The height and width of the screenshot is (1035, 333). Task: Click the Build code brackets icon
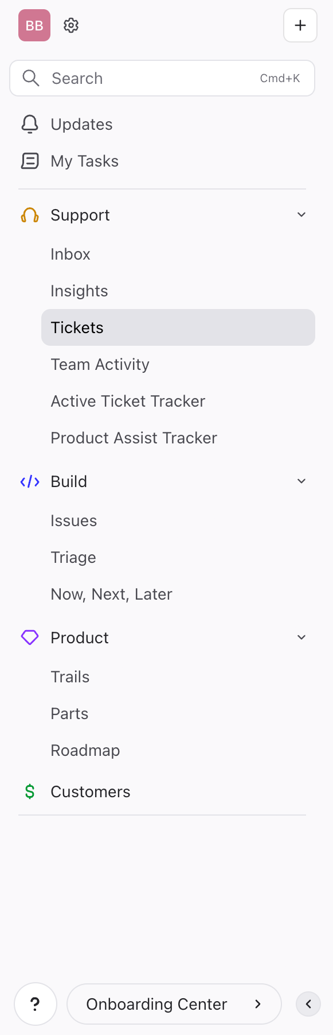29,481
